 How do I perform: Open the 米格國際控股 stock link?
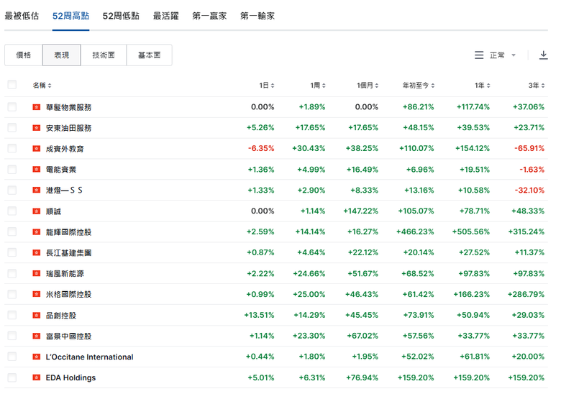click(x=69, y=294)
